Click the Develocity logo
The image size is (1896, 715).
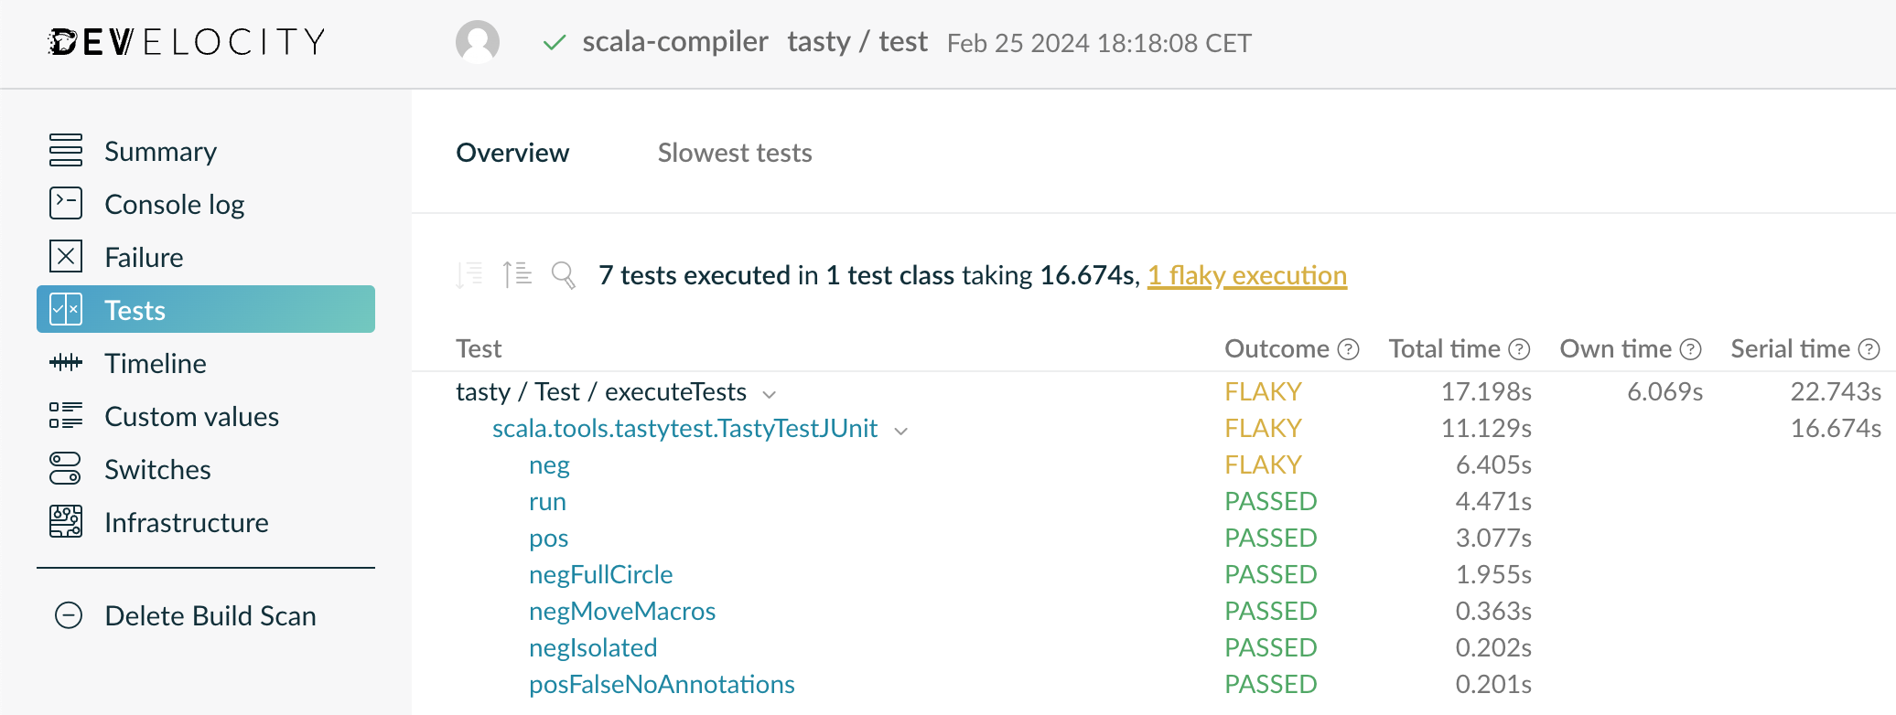187,42
